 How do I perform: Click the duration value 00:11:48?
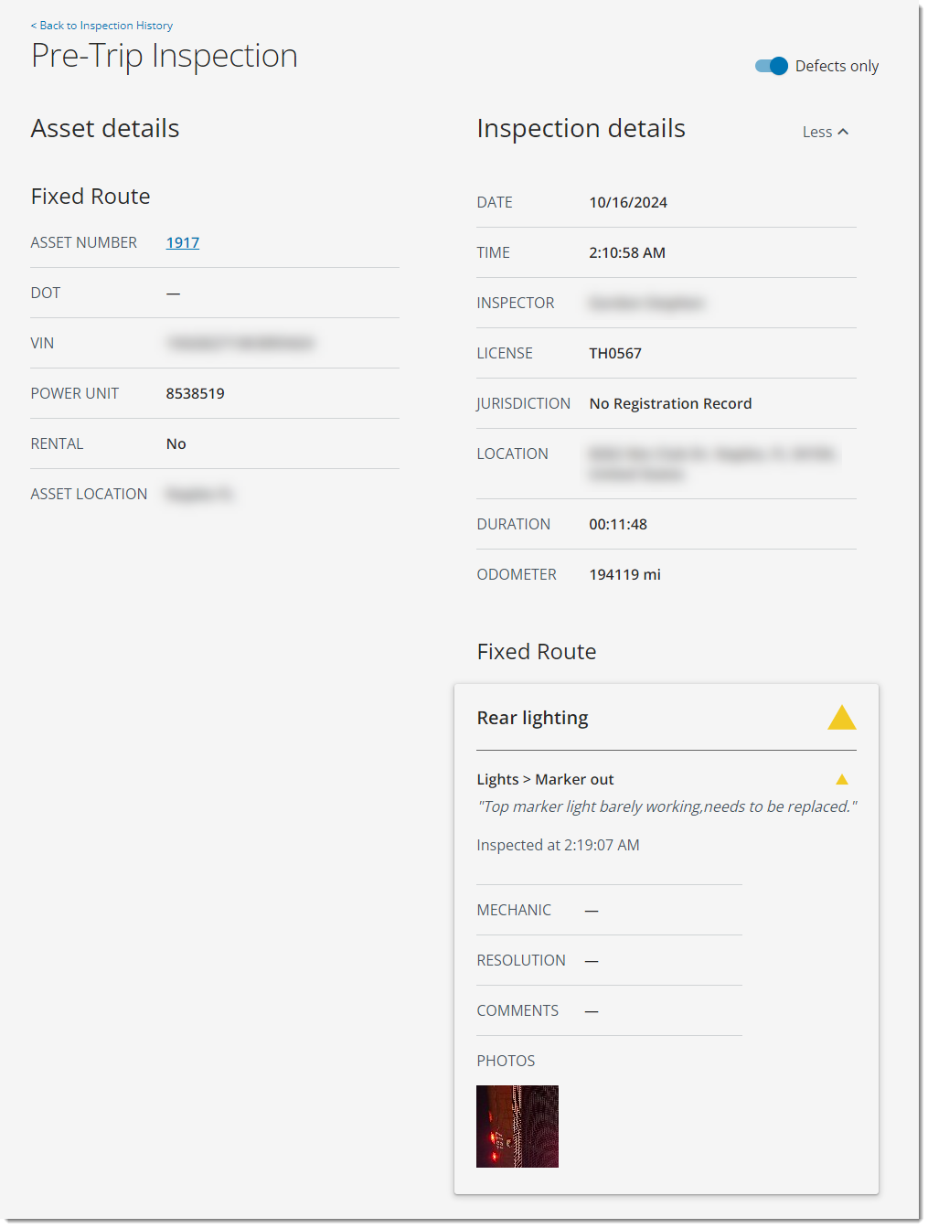[618, 524]
